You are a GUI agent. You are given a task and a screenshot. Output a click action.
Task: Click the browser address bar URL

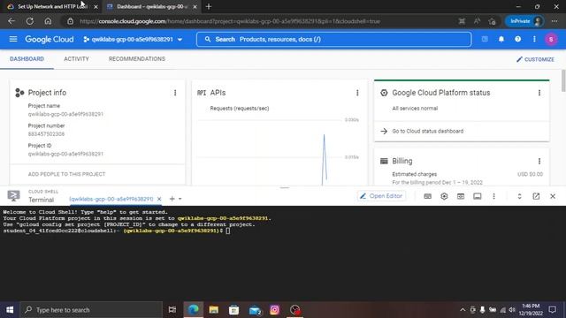(230, 21)
